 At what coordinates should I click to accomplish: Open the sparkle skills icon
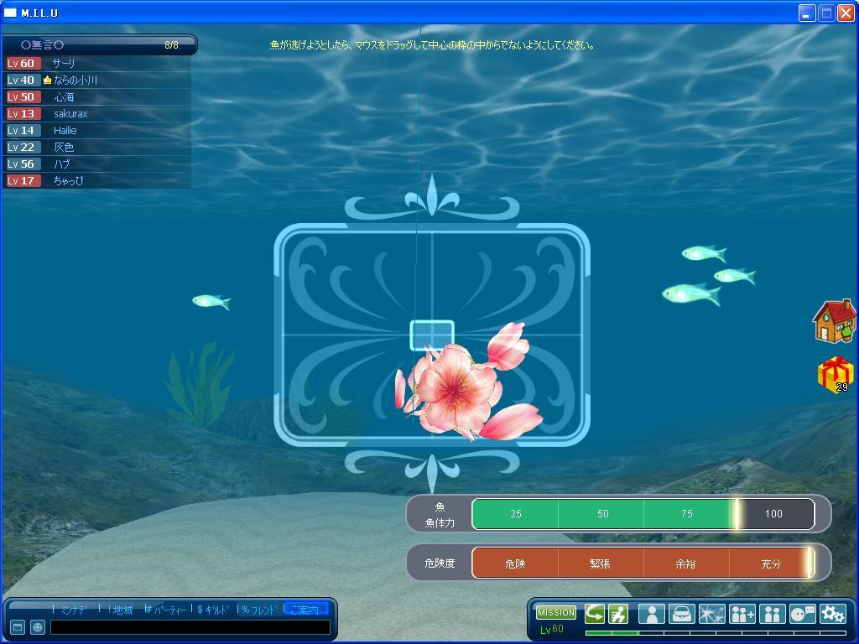711,614
